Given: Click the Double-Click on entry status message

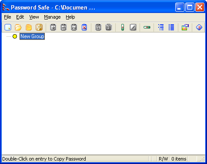Looking at the screenshot, I should [44, 159].
